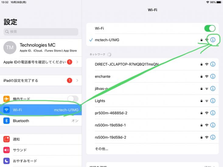Join the rs500m-19d59d-2 network

(152, 137)
